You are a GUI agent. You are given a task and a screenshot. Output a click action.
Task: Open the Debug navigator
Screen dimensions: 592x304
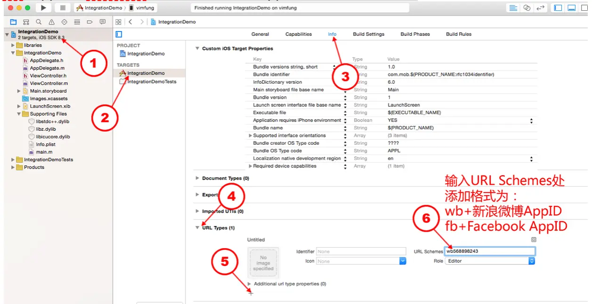[x=77, y=22]
